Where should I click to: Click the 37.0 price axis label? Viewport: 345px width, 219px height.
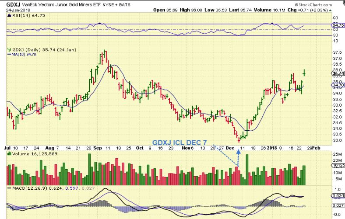point(338,59)
